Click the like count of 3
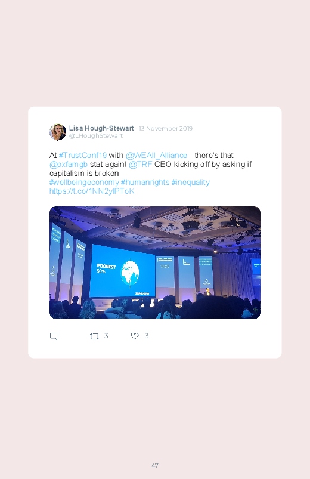Viewport: 310px width, 479px height. (x=147, y=336)
